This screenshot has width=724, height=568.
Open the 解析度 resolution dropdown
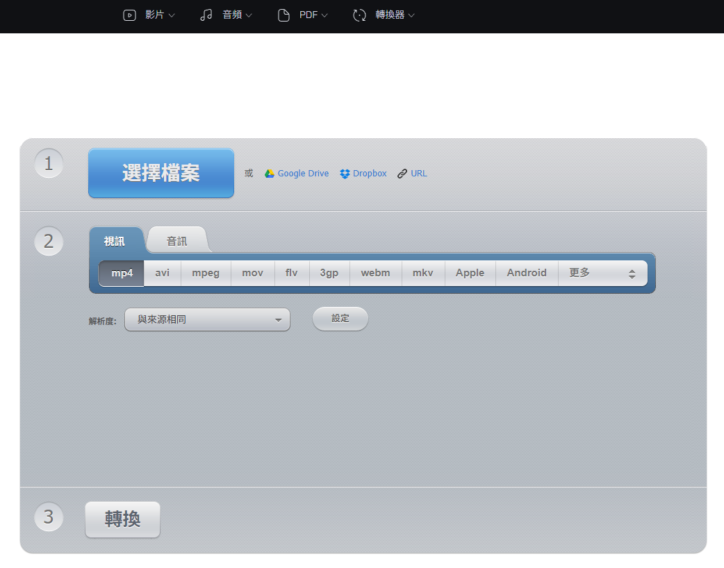(x=207, y=319)
